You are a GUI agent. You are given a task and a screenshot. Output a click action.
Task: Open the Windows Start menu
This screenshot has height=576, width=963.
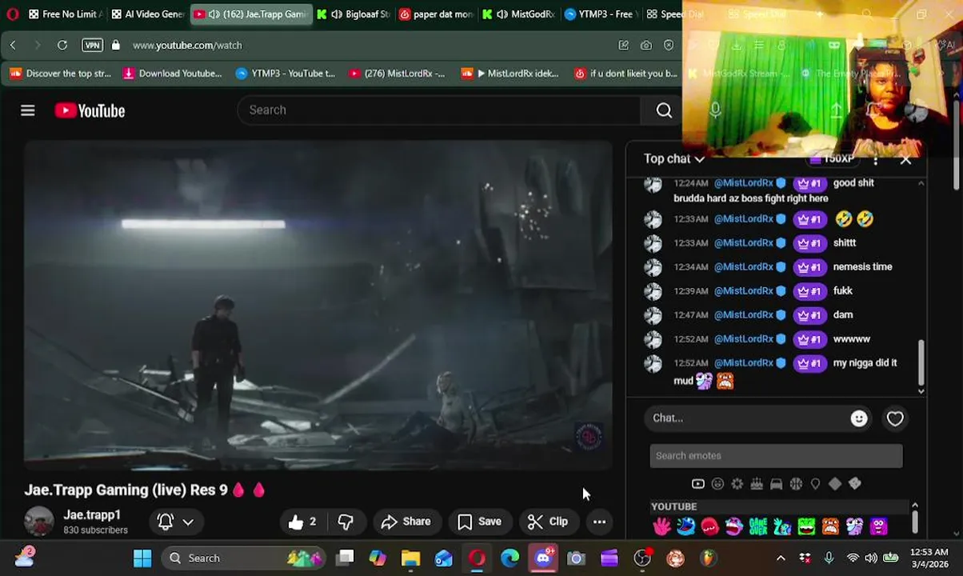tap(142, 558)
